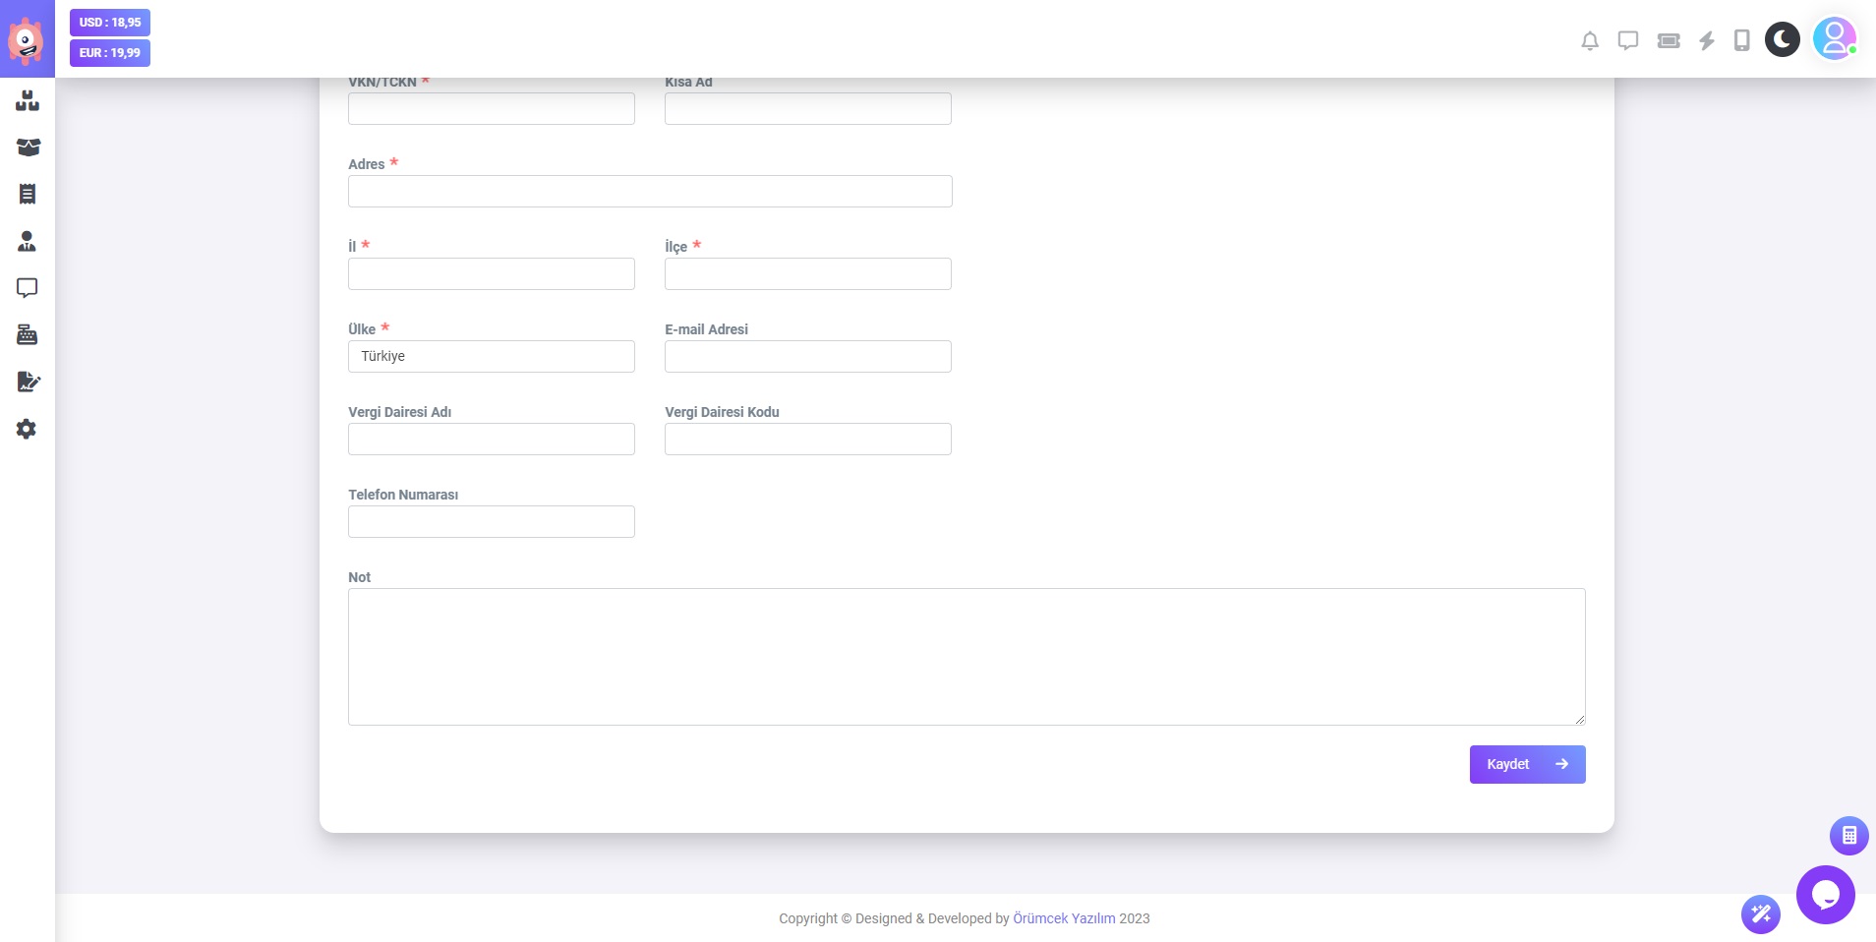Image resolution: width=1876 pixels, height=942 pixels.
Task: Click the notification bell icon
Action: click(1589, 40)
